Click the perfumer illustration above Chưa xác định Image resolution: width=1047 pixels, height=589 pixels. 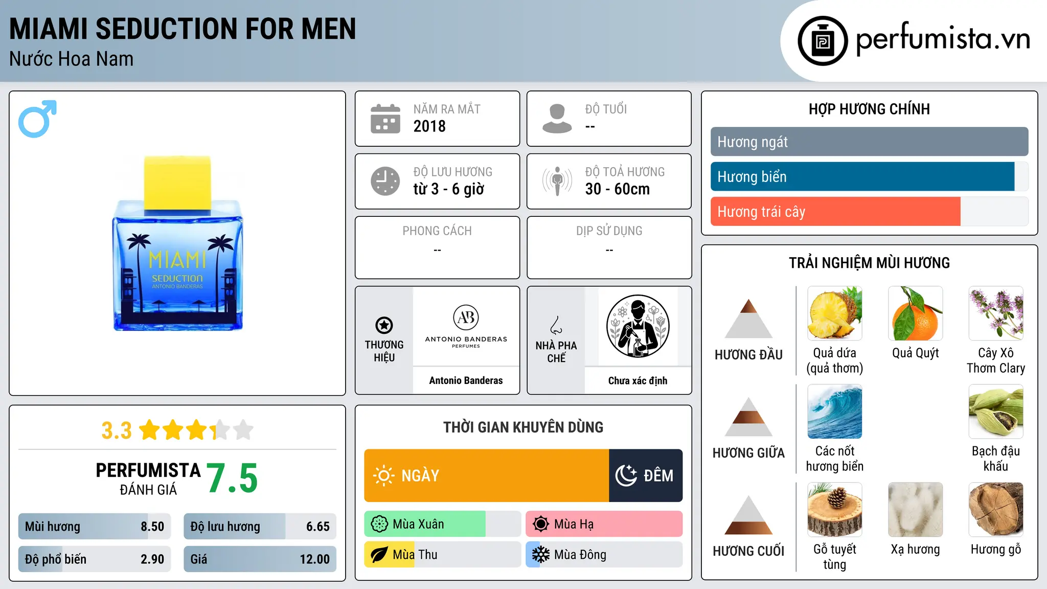pos(638,326)
